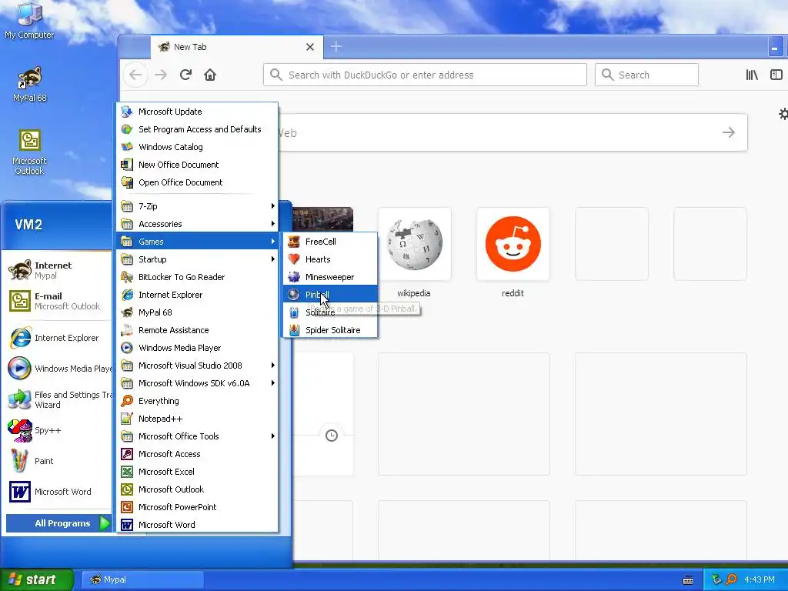Expand Microsoft Windows SDK v6.0A folder

198,383
